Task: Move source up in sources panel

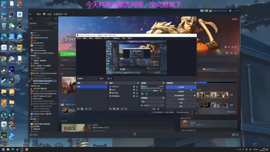Action: click(122, 109)
